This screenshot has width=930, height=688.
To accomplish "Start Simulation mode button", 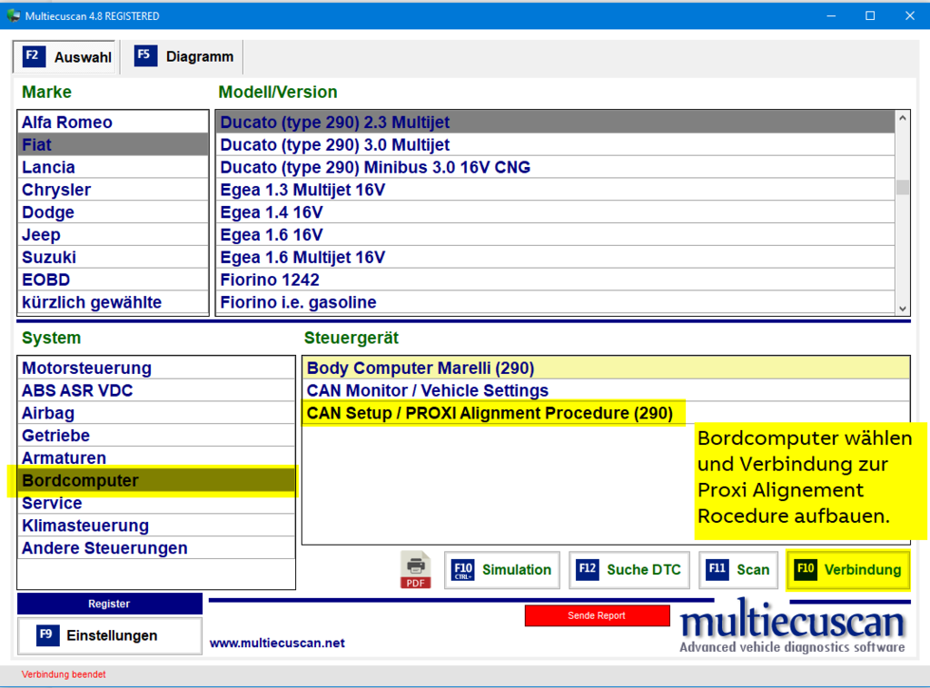I will [x=501, y=570].
